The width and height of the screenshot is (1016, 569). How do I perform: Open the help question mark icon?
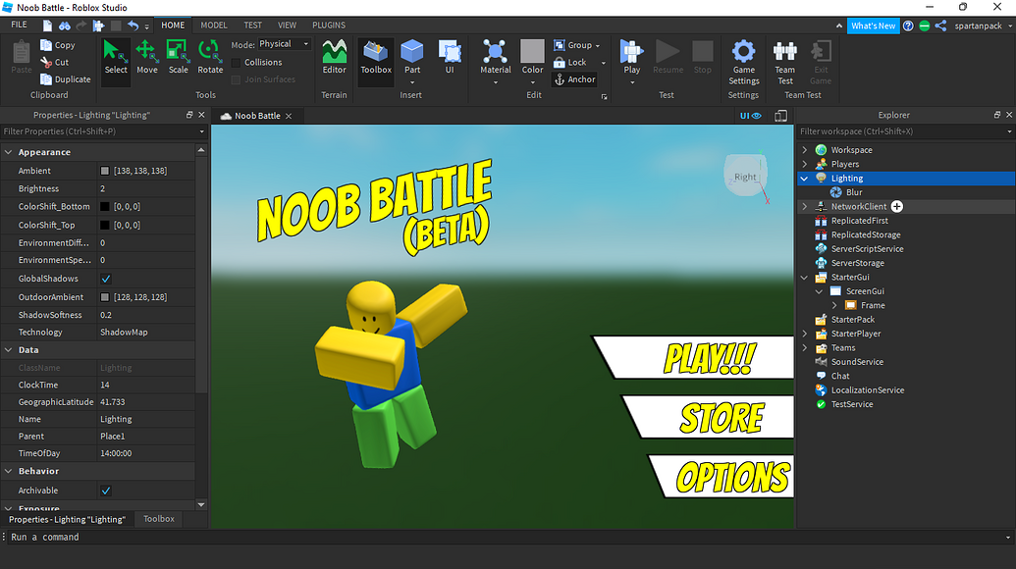point(908,26)
